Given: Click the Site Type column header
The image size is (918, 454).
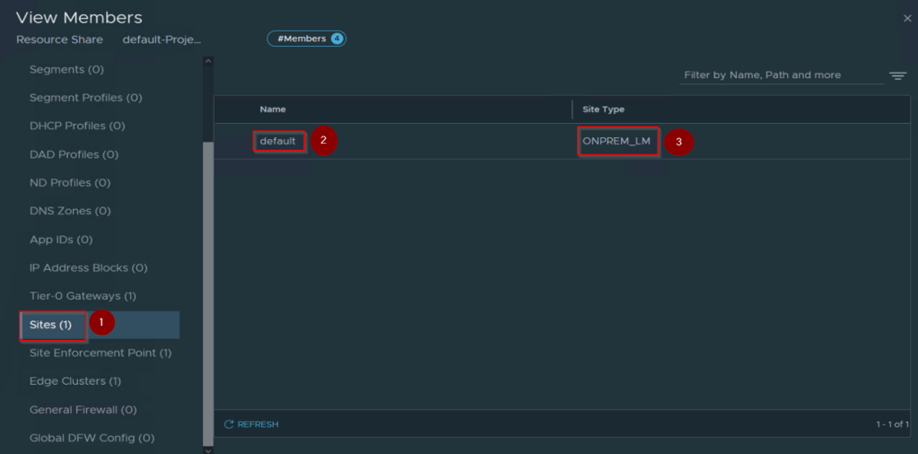Looking at the screenshot, I should (603, 109).
